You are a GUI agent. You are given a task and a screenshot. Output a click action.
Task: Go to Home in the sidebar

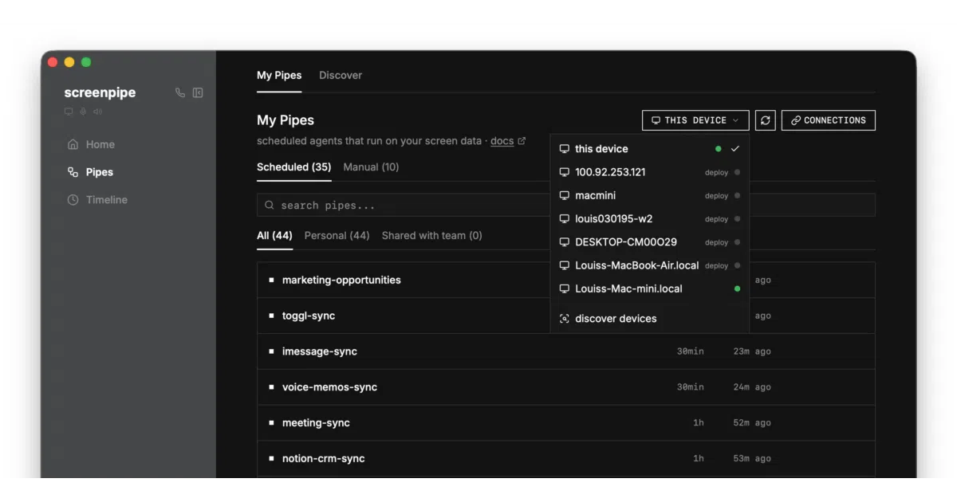tap(91, 144)
